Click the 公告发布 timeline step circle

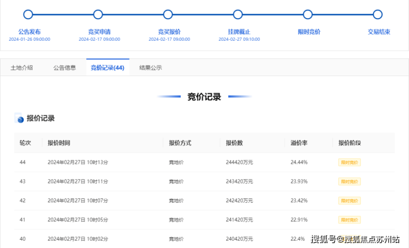point(28,14)
